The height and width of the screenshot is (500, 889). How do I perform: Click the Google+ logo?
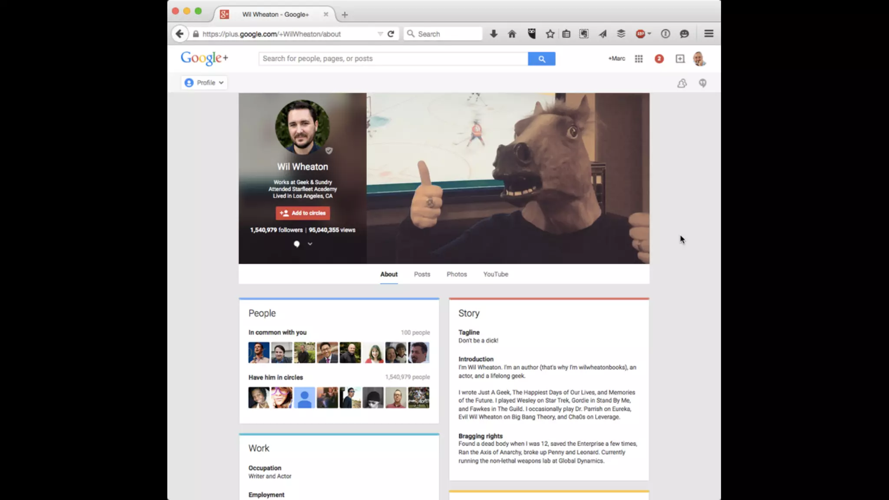[x=204, y=58]
